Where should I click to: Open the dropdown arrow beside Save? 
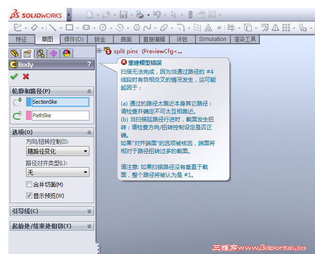pyautogui.click(x=131, y=15)
